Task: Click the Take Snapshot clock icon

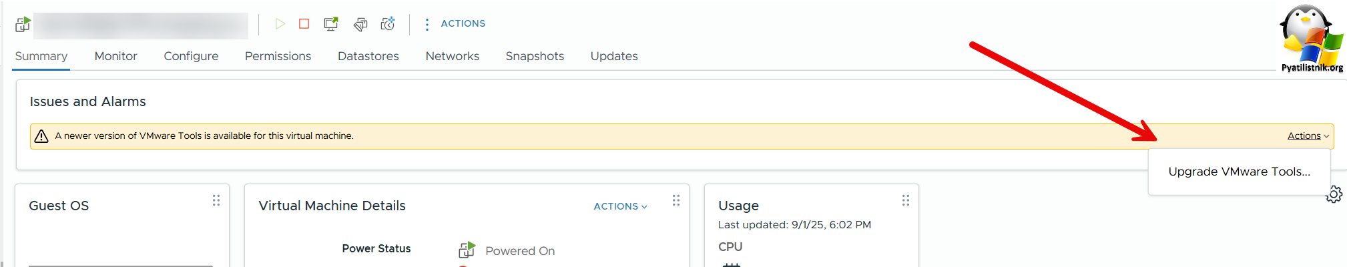Action: click(388, 24)
